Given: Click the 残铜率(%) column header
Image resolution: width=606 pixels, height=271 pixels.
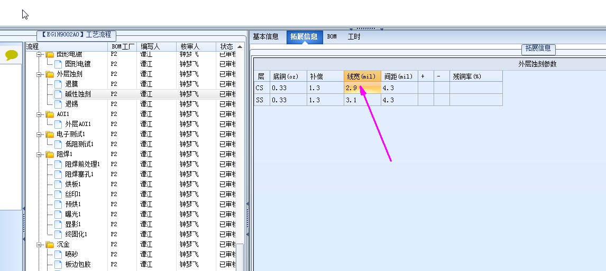Looking at the screenshot, I should (x=476, y=76).
